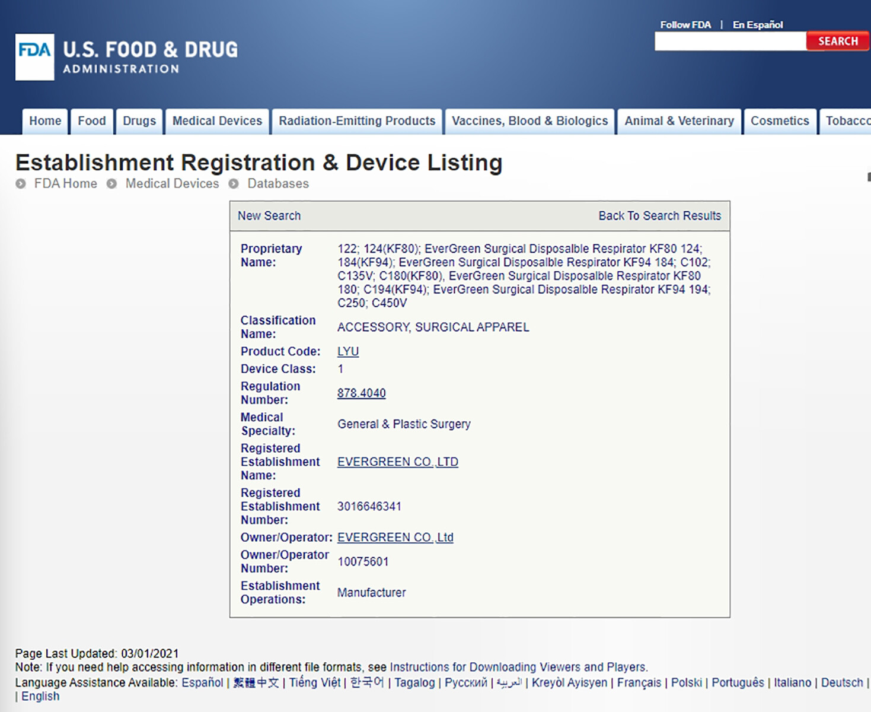Select English language link
The image size is (871, 712).
pos(40,696)
